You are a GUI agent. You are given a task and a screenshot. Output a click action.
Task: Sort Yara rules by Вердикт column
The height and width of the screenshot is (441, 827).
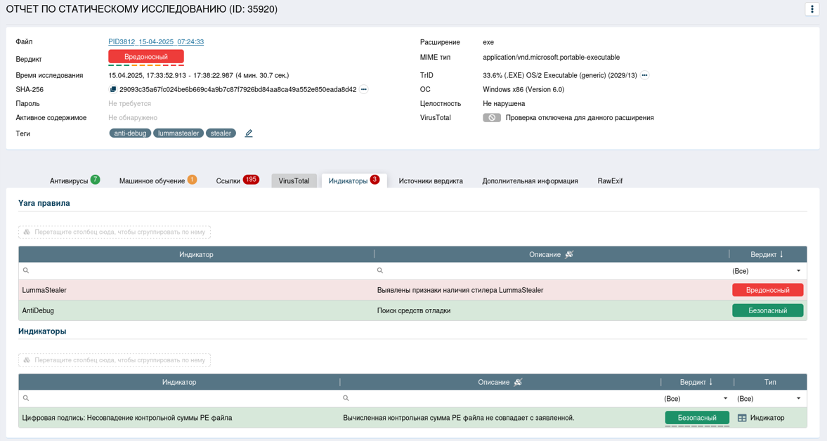point(767,254)
